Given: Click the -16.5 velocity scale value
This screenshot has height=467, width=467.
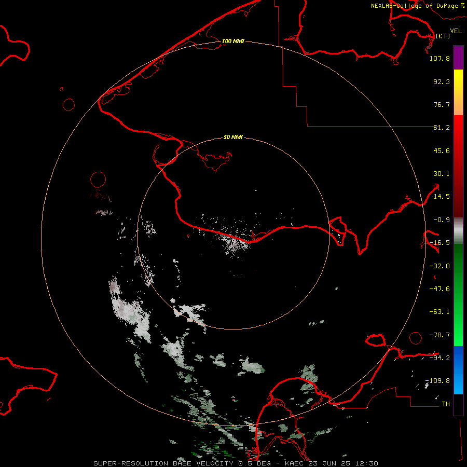Looking at the screenshot, I should coord(439,243).
